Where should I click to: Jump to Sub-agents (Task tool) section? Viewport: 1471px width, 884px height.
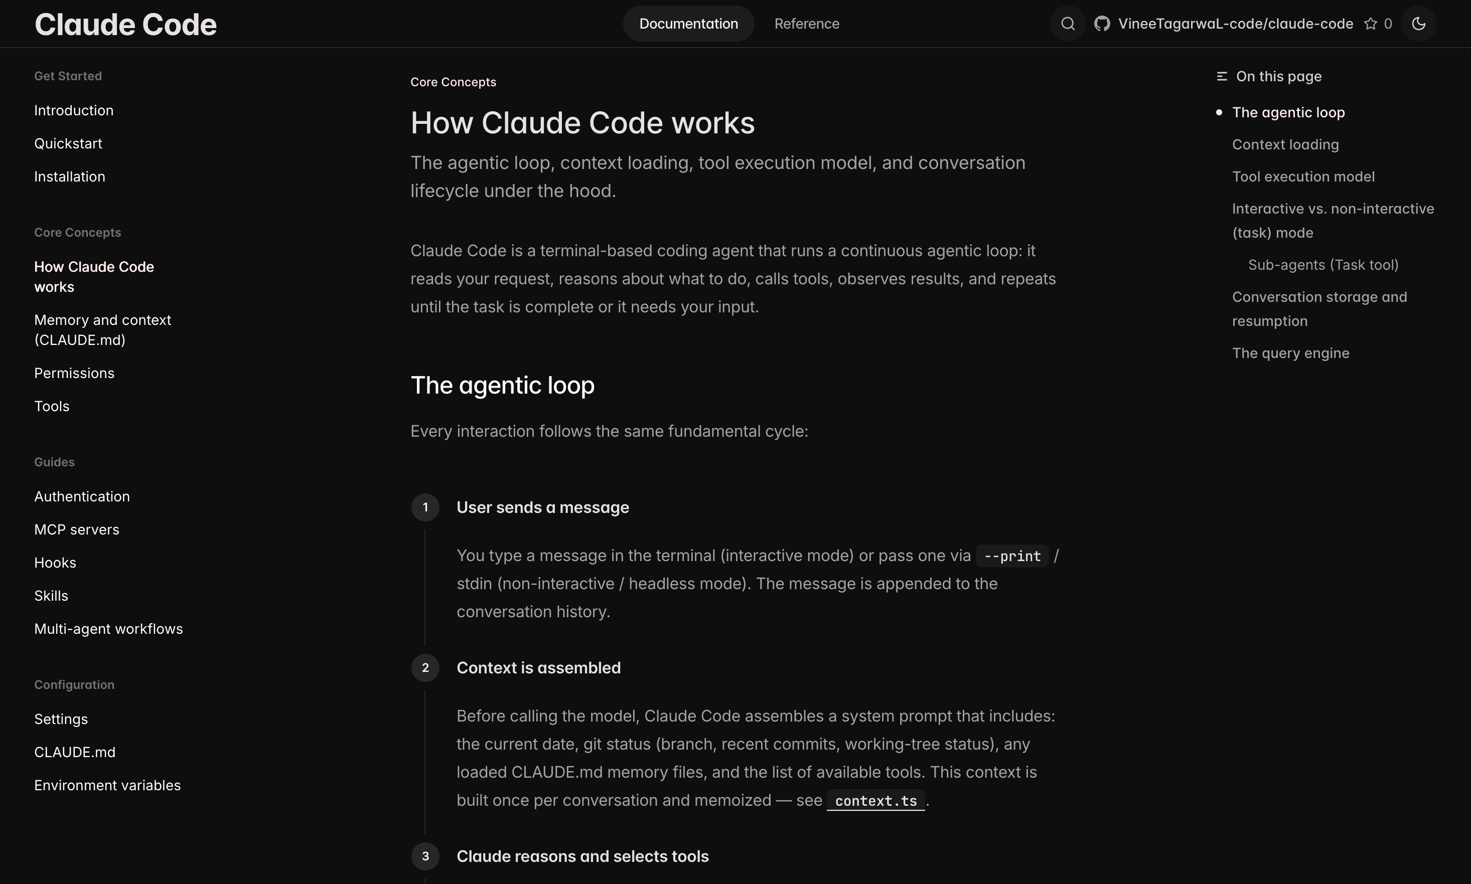(1323, 265)
